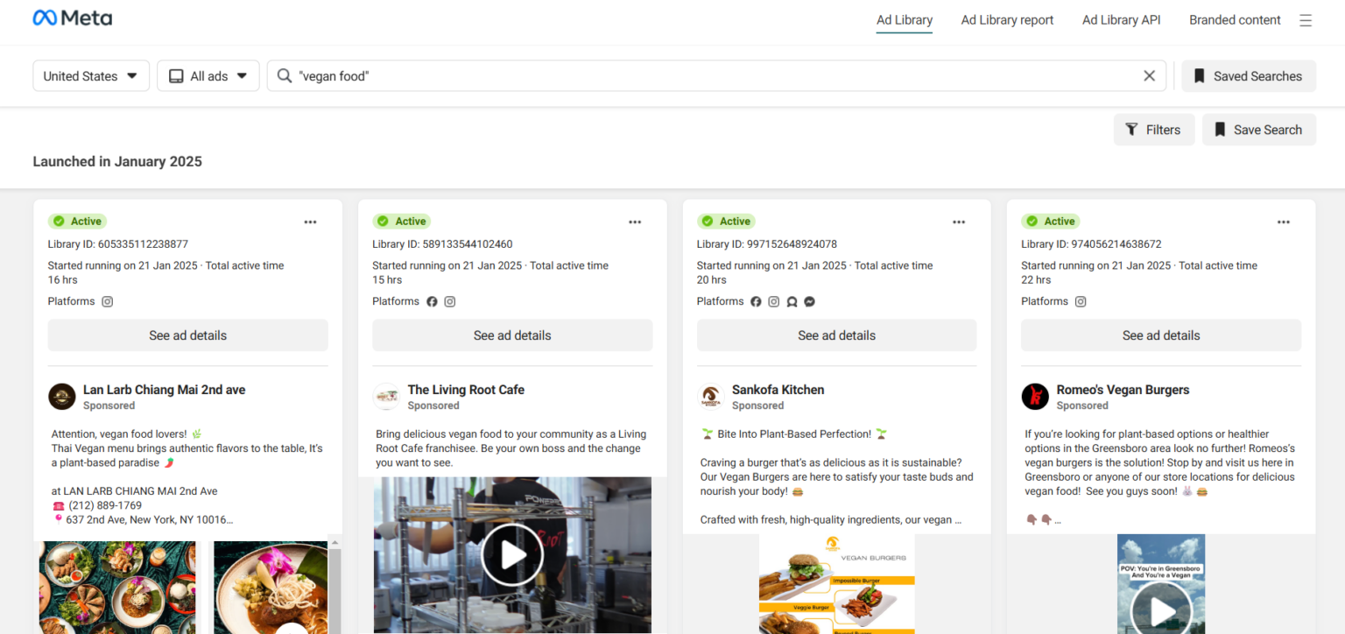Switch to Ad Library report tab
Viewport: 1345px width, 634px height.
pos(1007,20)
